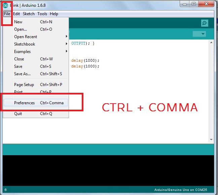This screenshot has height=195, width=218.
Task: Click the Arduino/Genuino Uno on COM25 status
Action: (181, 190)
